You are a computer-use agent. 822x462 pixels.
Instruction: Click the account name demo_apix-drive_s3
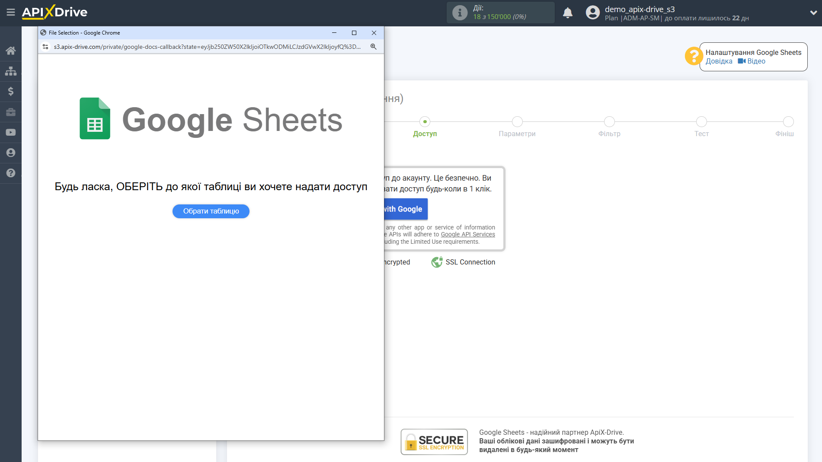pos(640,9)
